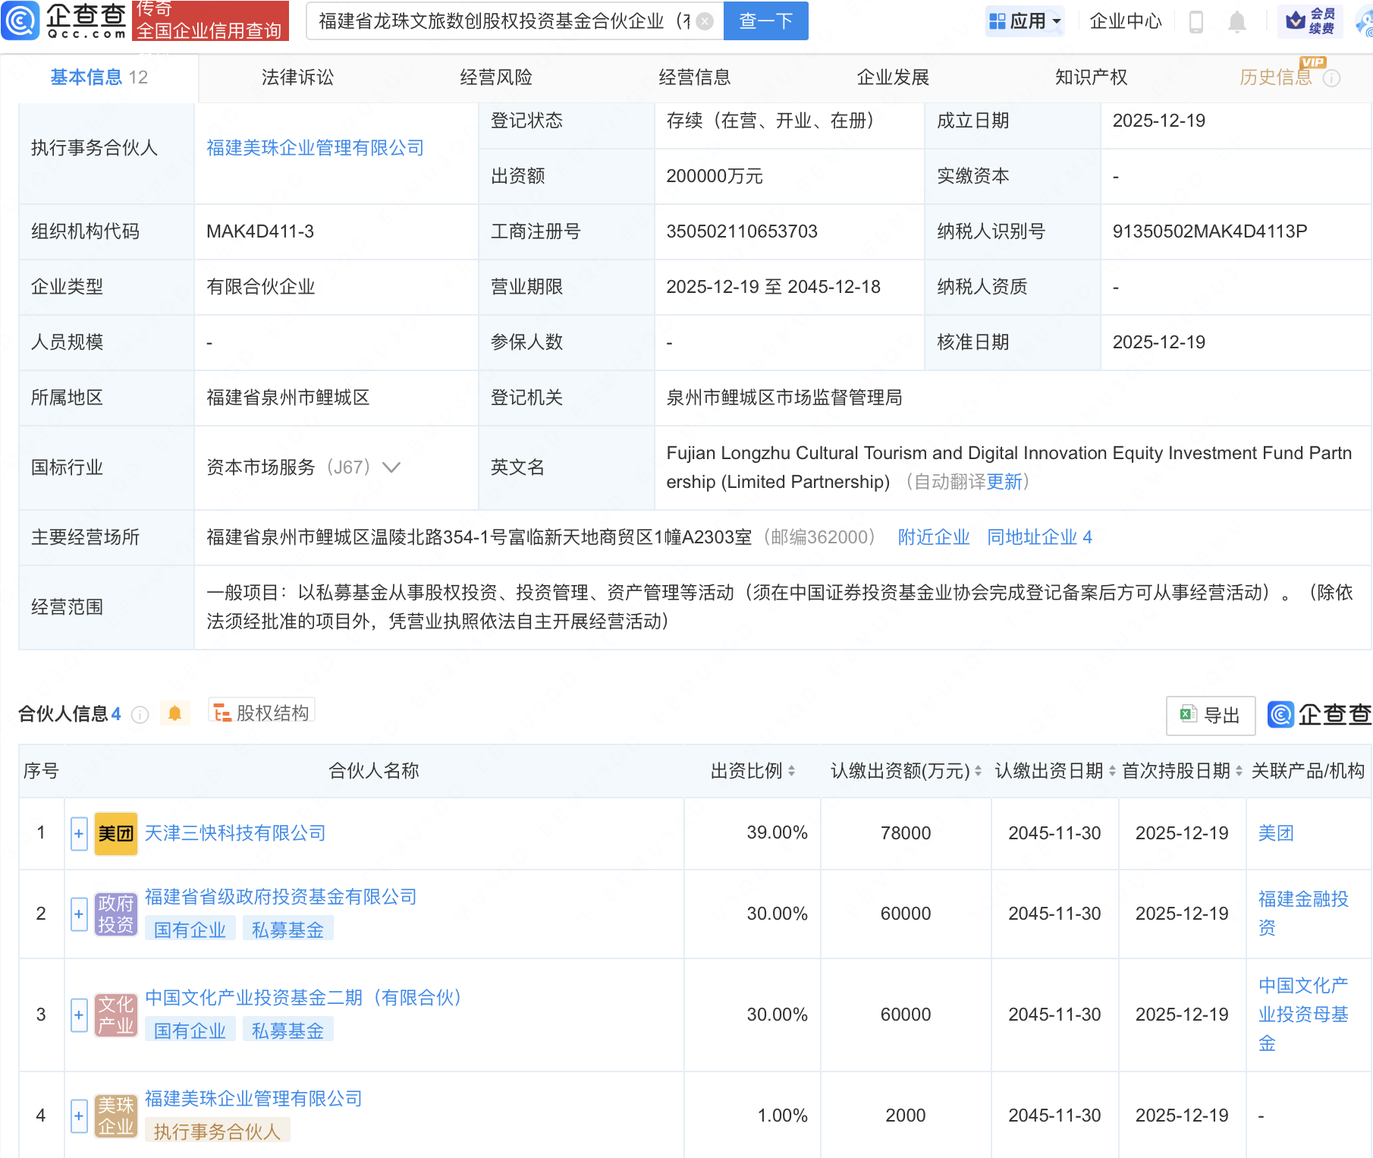Open the 应用 dropdown menu

tap(1026, 21)
